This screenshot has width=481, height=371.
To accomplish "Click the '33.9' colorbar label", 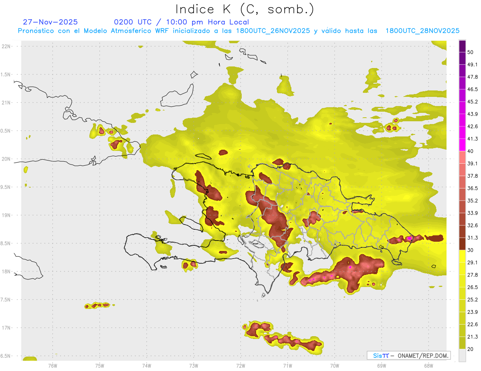I will pos(472,213).
